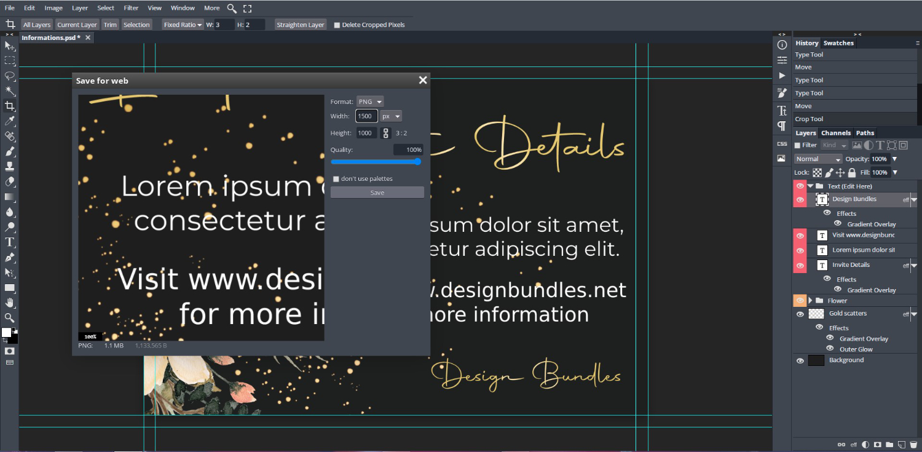Screen dimensions: 922x452
Task: Click the search magnifier in the menu bar
Action: (232, 8)
